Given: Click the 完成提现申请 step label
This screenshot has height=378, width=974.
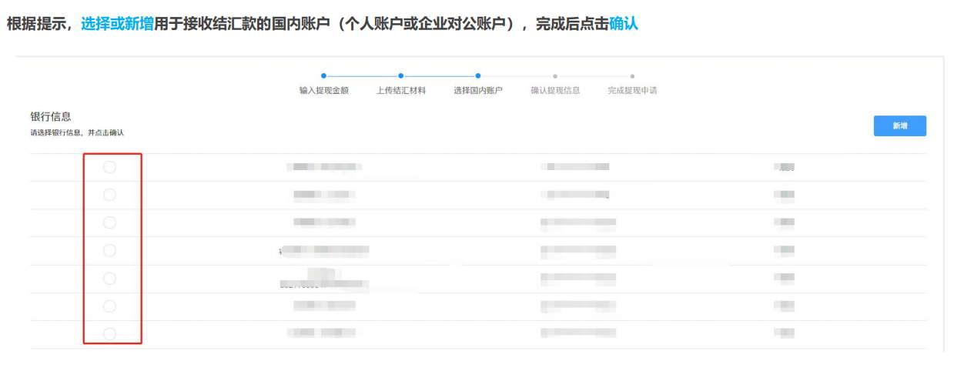Looking at the screenshot, I should tap(632, 90).
